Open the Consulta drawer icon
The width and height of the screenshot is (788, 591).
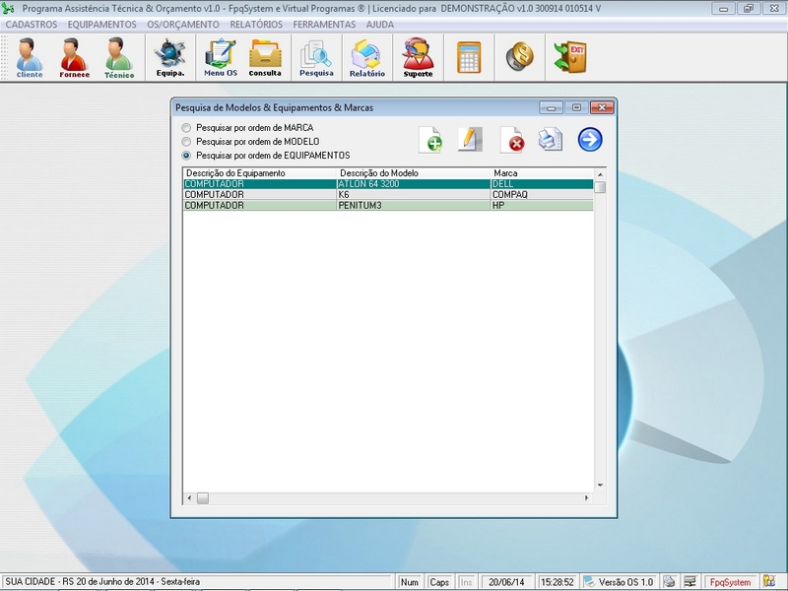pos(265,57)
